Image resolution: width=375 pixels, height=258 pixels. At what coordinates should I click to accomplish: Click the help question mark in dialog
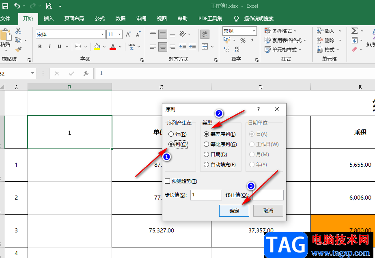258,109
